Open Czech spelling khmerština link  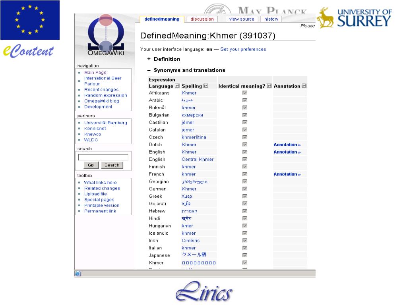click(x=194, y=137)
